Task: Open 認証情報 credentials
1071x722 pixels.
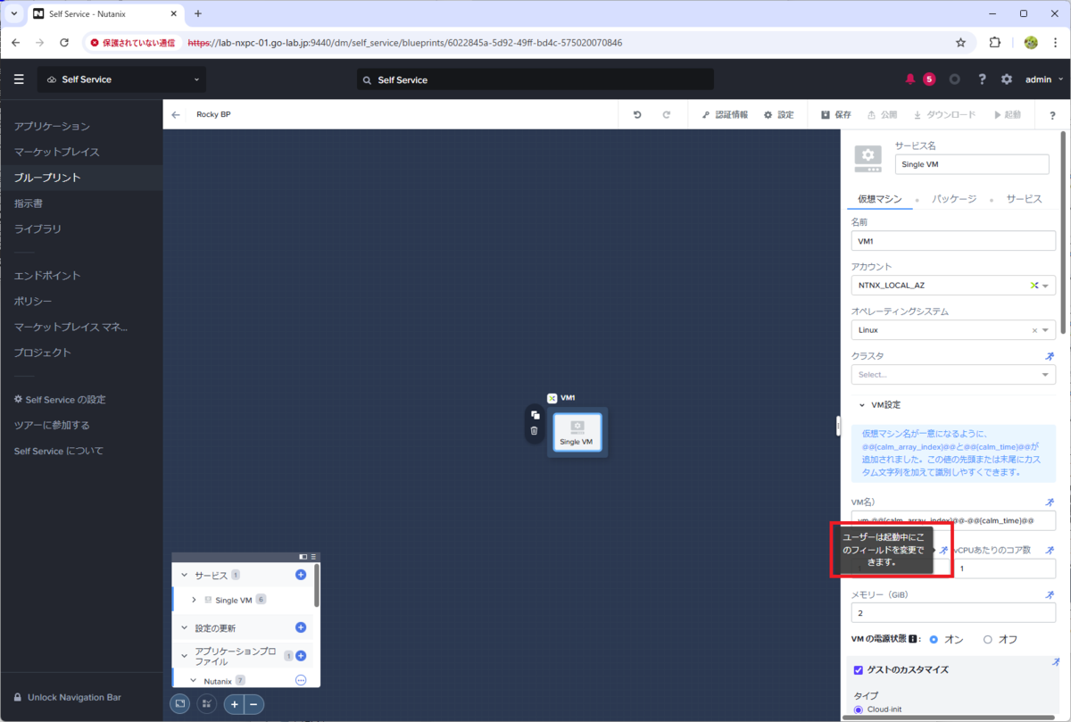Action: (725, 115)
